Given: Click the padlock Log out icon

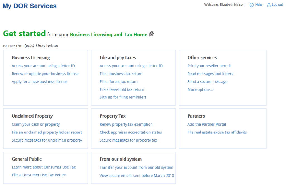Looking at the screenshot, I should [x=268, y=4].
